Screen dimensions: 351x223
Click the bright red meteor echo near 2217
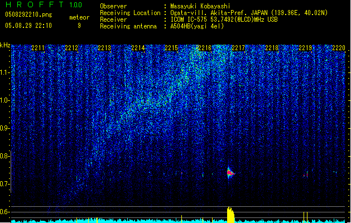pos(230,173)
